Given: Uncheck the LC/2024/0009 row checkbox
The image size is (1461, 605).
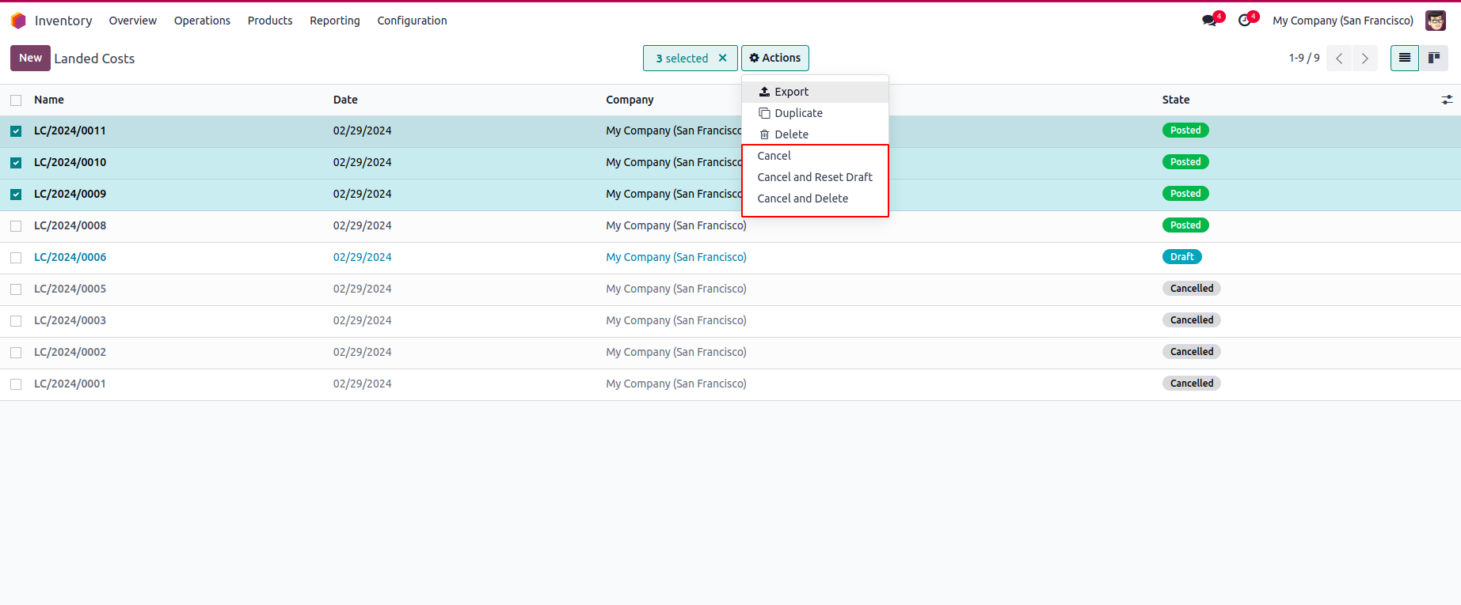Looking at the screenshot, I should point(16,195).
